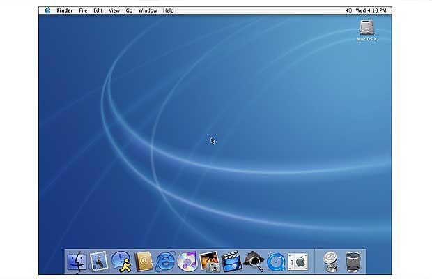Screen dimensions: 432x279
Task: Click the "Mac OS X" drive label
Action: 367,39
